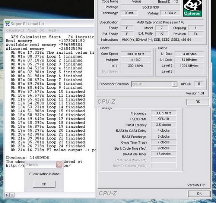The image size is (216, 203).
Task: Click the Super PI horizontal scrollbar thumb
Action: [x=12, y=195]
